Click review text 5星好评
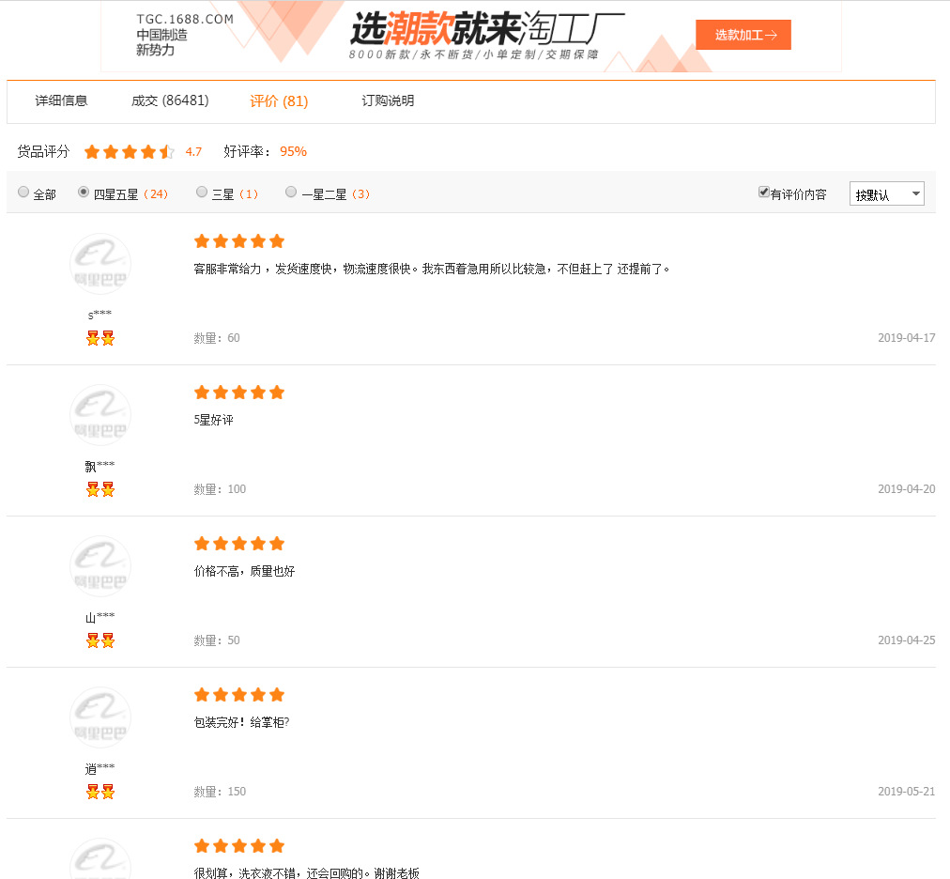 [213, 420]
